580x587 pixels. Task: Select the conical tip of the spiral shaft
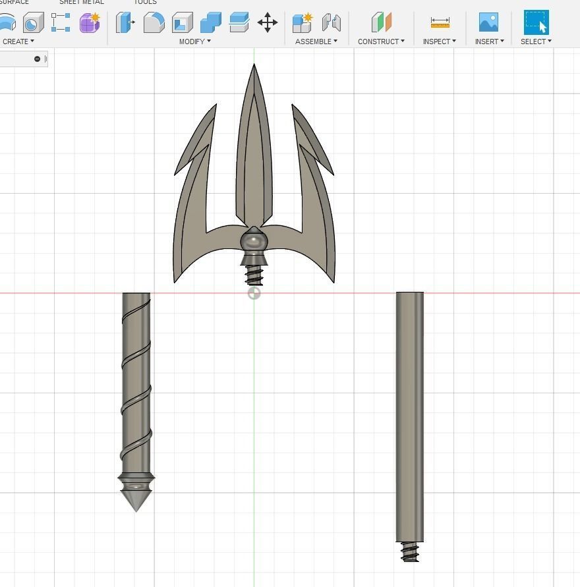(136, 501)
